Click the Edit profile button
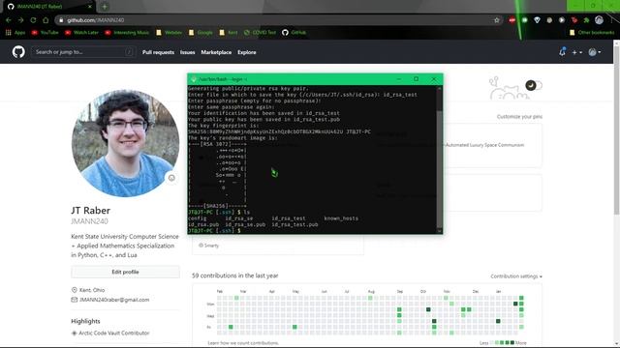The width and height of the screenshot is (620, 348). (x=125, y=272)
